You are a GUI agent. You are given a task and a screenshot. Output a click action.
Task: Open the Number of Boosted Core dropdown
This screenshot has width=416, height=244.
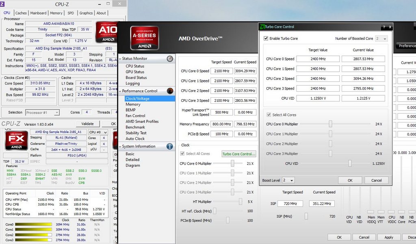click(x=381, y=39)
